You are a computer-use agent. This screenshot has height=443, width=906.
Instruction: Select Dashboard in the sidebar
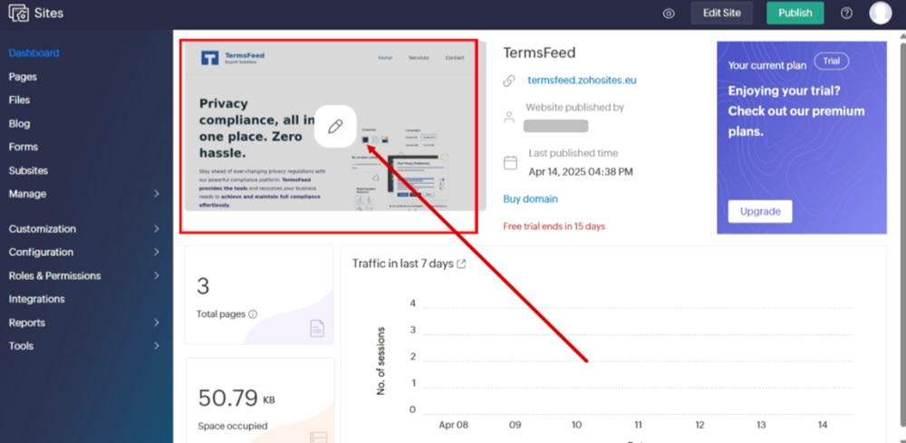click(34, 53)
